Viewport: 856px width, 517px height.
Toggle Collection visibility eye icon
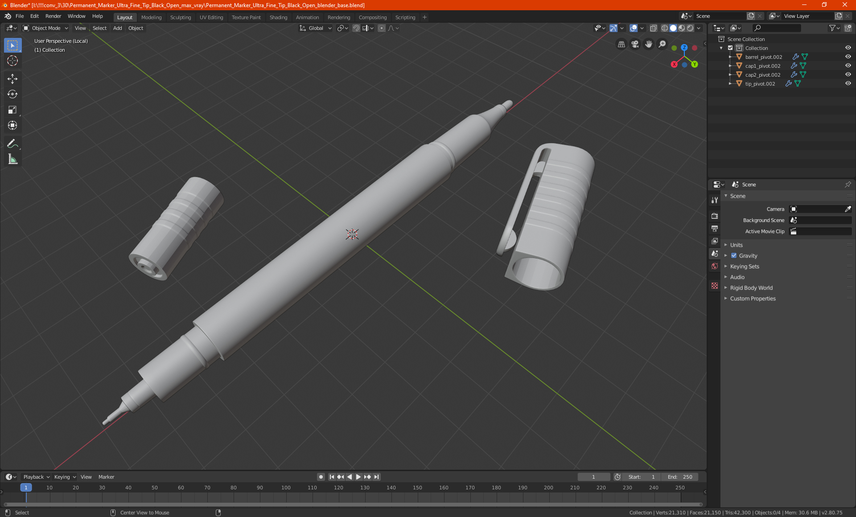tap(848, 48)
